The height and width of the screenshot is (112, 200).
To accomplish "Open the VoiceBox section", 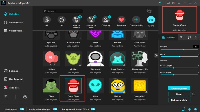I will click(12, 14).
